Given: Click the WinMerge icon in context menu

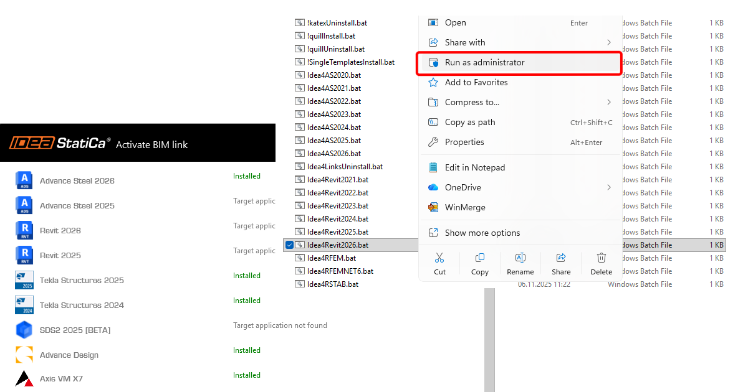Looking at the screenshot, I should point(433,207).
